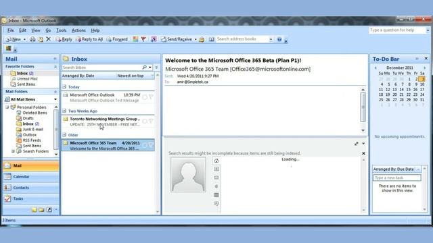Image resolution: width=433 pixels, height=243 pixels.
Task: Click the colored icon on second toolbar row
Action: pyautogui.click(x=9, y=49)
